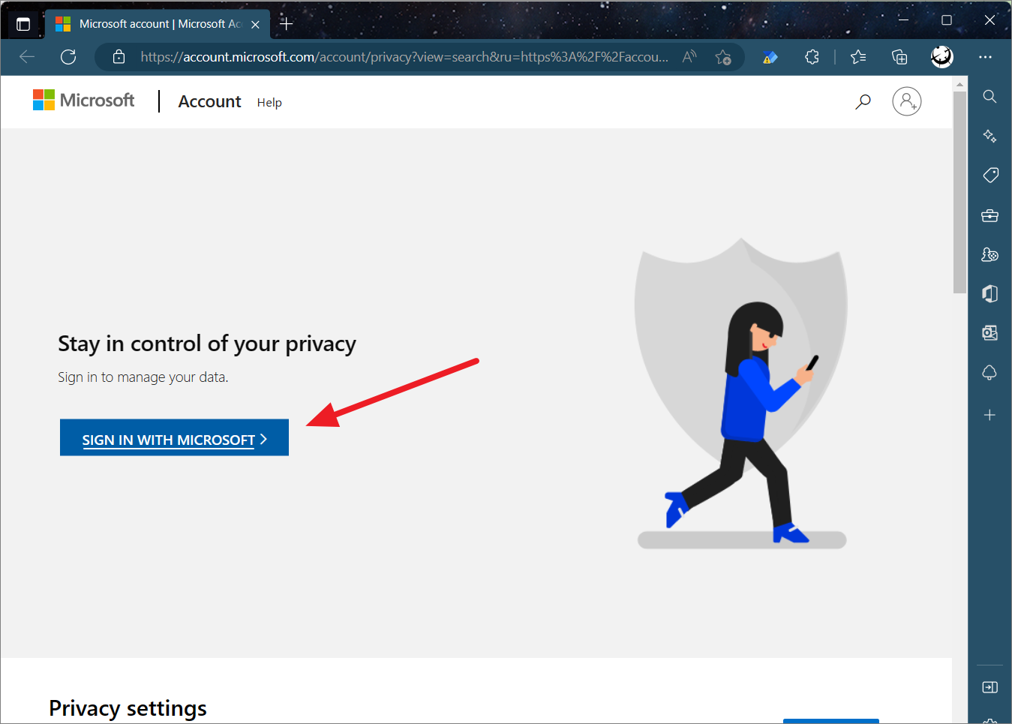
Task: Click Sign in with Microsoft
Action: click(x=174, y=437)
